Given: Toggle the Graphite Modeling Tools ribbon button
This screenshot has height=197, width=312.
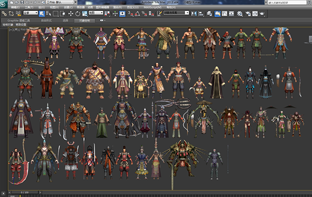Looking at the screenshot, I should pyautogui.click(x=217, y=13).
